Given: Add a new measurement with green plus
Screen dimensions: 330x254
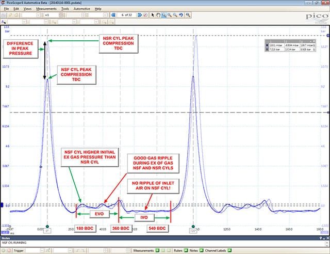Looking at the screenshot, I should coord(157,250).
